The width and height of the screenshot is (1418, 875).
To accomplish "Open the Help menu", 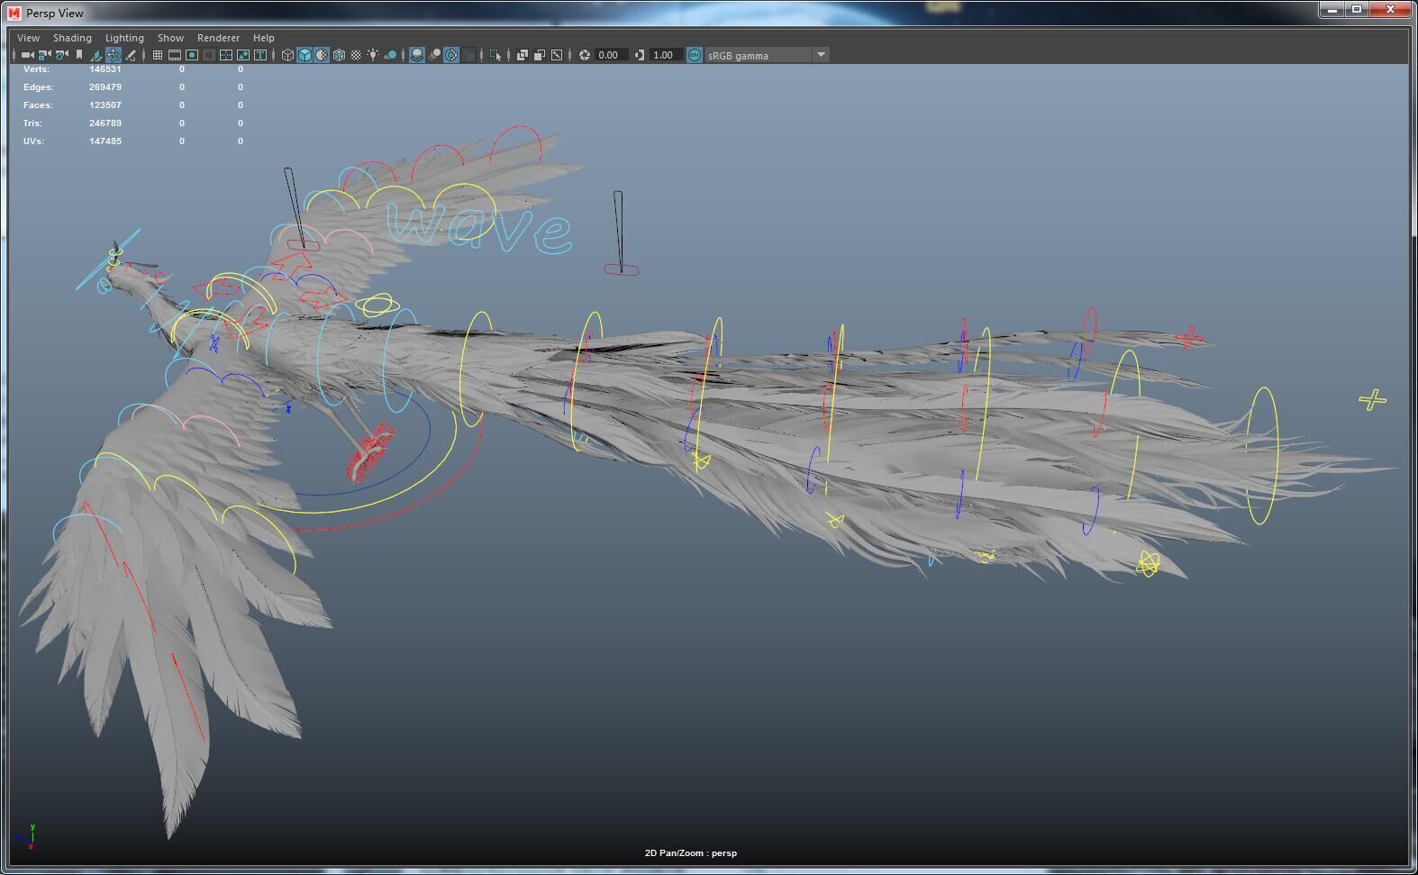I will click(263, 38).
